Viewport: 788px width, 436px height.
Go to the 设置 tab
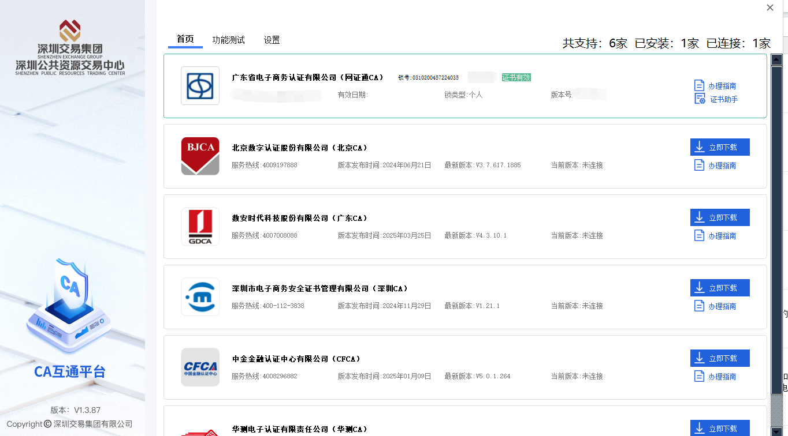click(272, 40)
